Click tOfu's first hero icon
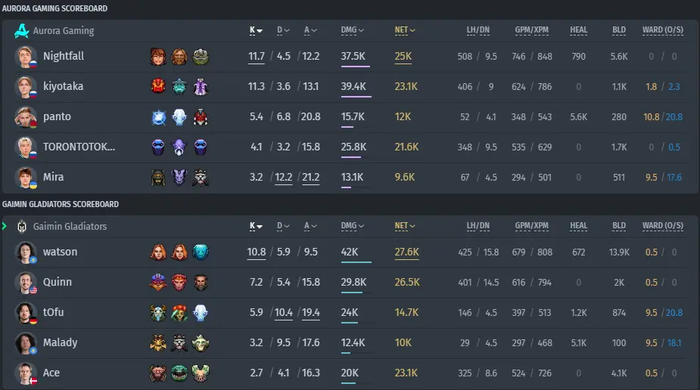Screen dimensions: 700x390 click(158, 313)
